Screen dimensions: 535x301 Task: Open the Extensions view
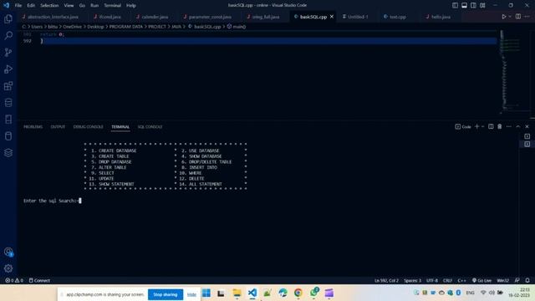8,85
